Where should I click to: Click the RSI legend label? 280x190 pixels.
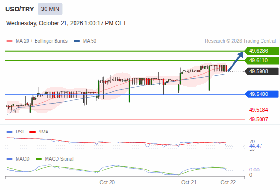point(19,132)
